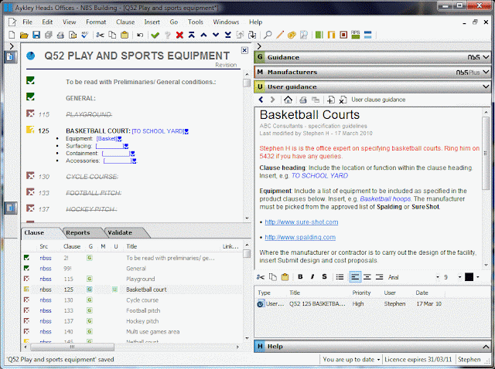Screen dimensions: 495x369
Task: Click the add user guidance page icon
Action: (330, 100)
